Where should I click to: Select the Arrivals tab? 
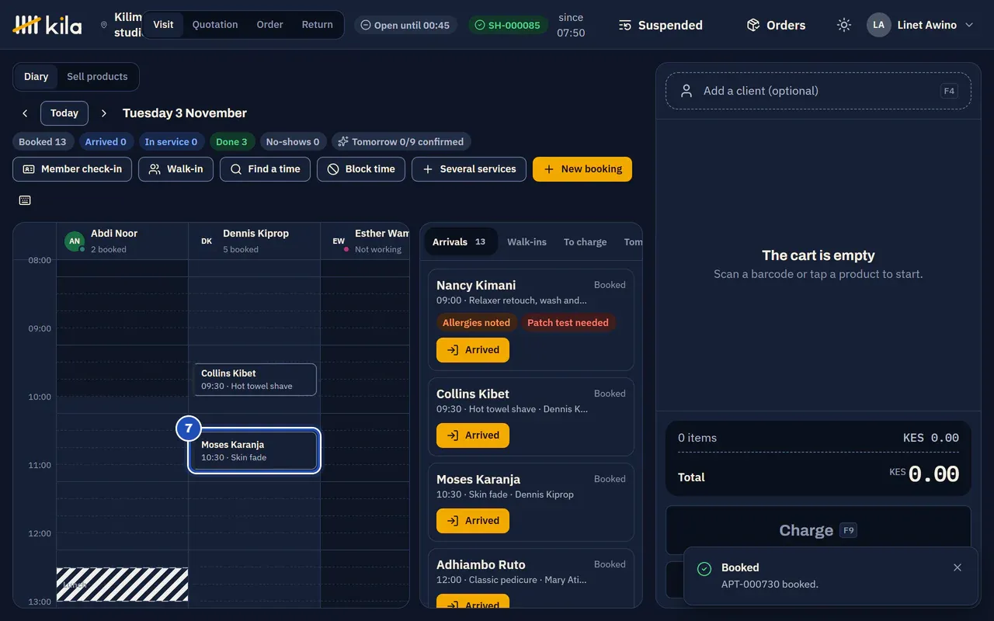coord(461,241)
